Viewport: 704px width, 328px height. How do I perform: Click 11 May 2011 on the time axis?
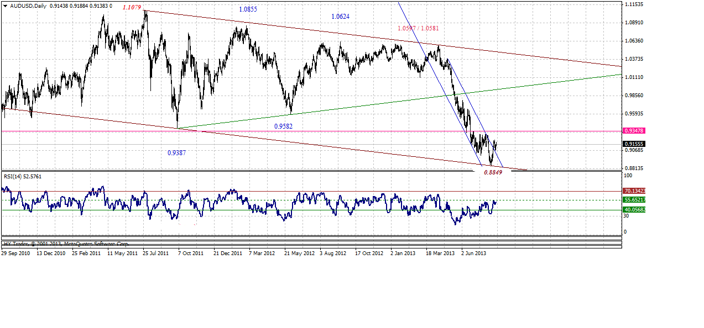(122, 253)
